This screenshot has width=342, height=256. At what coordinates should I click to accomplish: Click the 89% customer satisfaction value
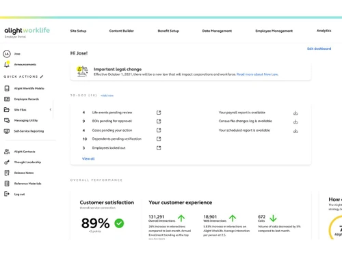96,223
